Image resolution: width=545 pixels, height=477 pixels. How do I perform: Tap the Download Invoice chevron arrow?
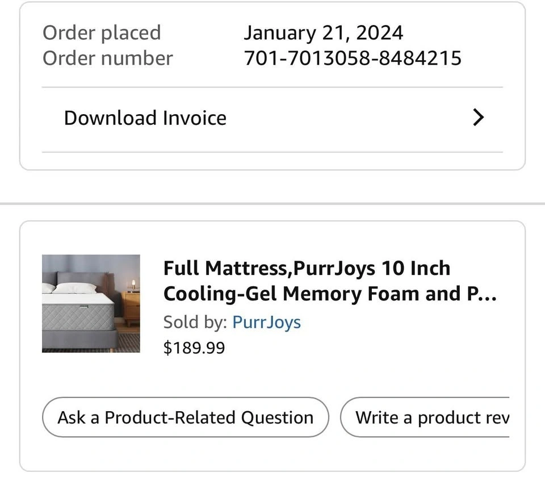point(479,118)
